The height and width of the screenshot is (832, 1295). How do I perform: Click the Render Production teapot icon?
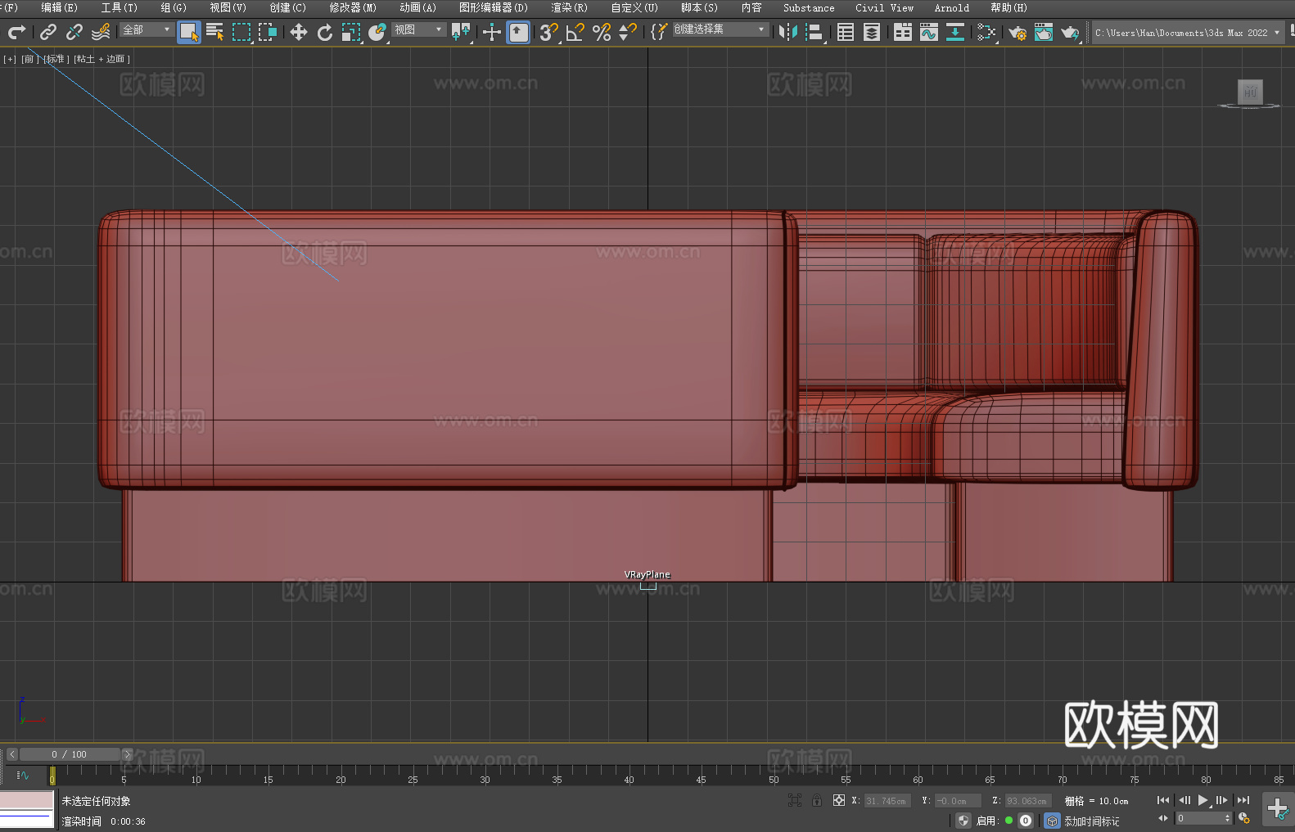(x=1070, y=32)
